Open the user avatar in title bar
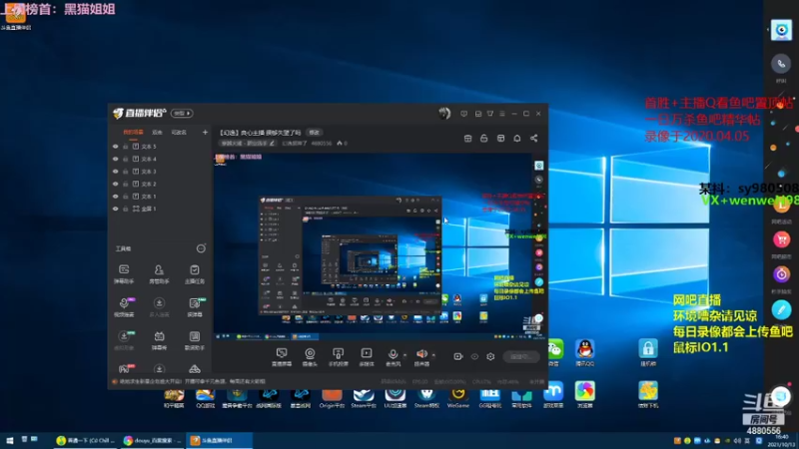Image resolution: width=799 pixels, height=449 pixels. (x=444, y=113)
